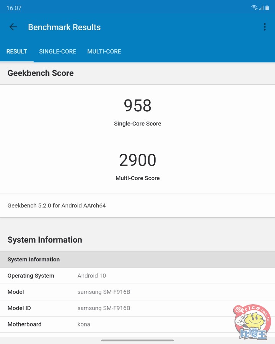Image resolution: width=275 pixels, height=344 pixels.
Task: Switch to the RESULT tab
Action: (17, 51)
